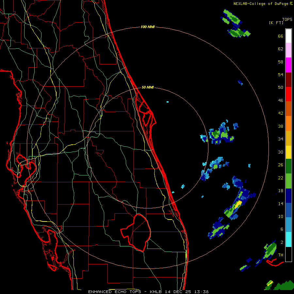
Task: Choose the bright red legend swatch
Action: click(x=288, y=94)
